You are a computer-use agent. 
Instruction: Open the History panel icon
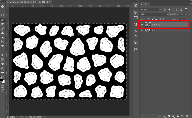click(136, 5)
